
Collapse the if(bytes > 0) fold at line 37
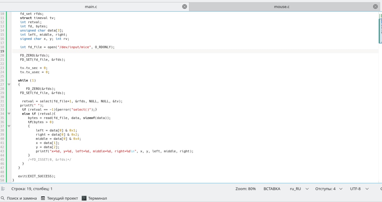click(x=9, y=126)
